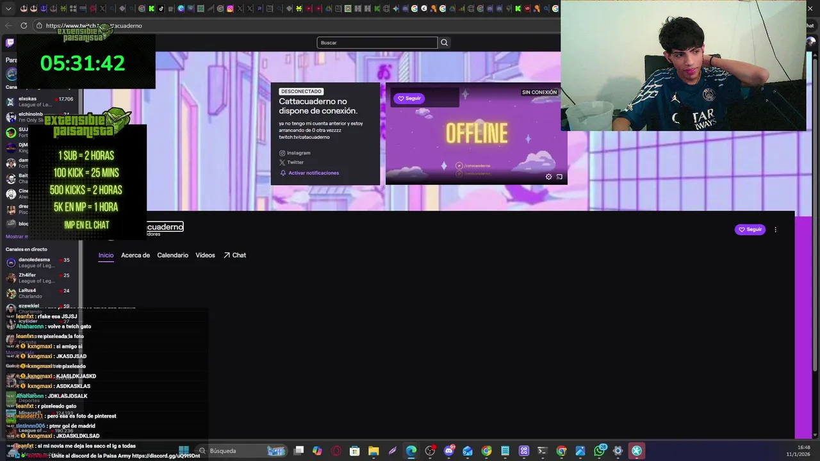Image resolution: width=820 pixels, height=461 pixels.
Task: Open the pop-out Chat tab
Action: point(234,255)
